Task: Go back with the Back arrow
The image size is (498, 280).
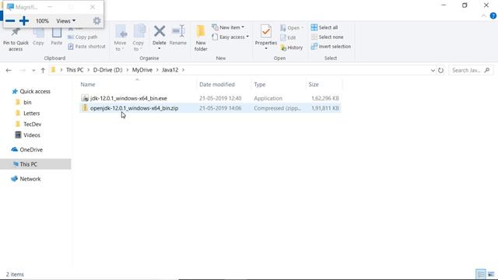Action: click(9, 70)
